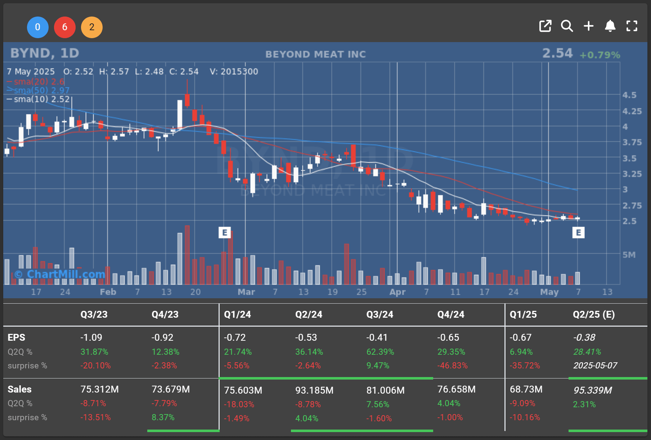This screenshot has width=651, height=440.
Task: Click the magnifier search icon
Action: 567,26
